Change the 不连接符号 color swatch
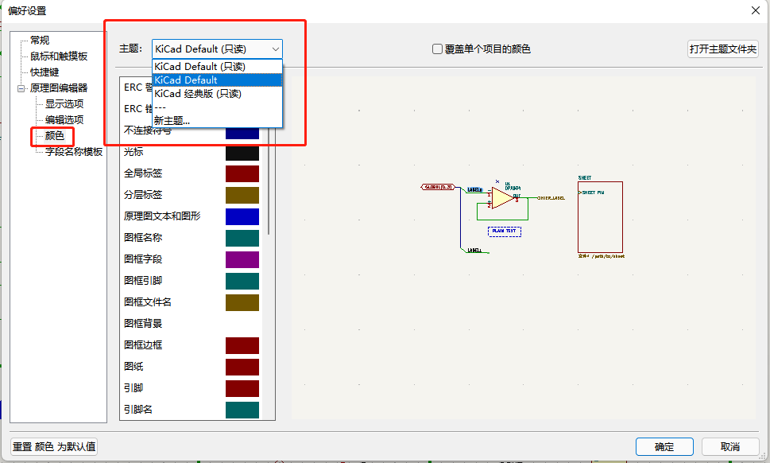Viewport: 770px width, 463px height. [242, 133]
